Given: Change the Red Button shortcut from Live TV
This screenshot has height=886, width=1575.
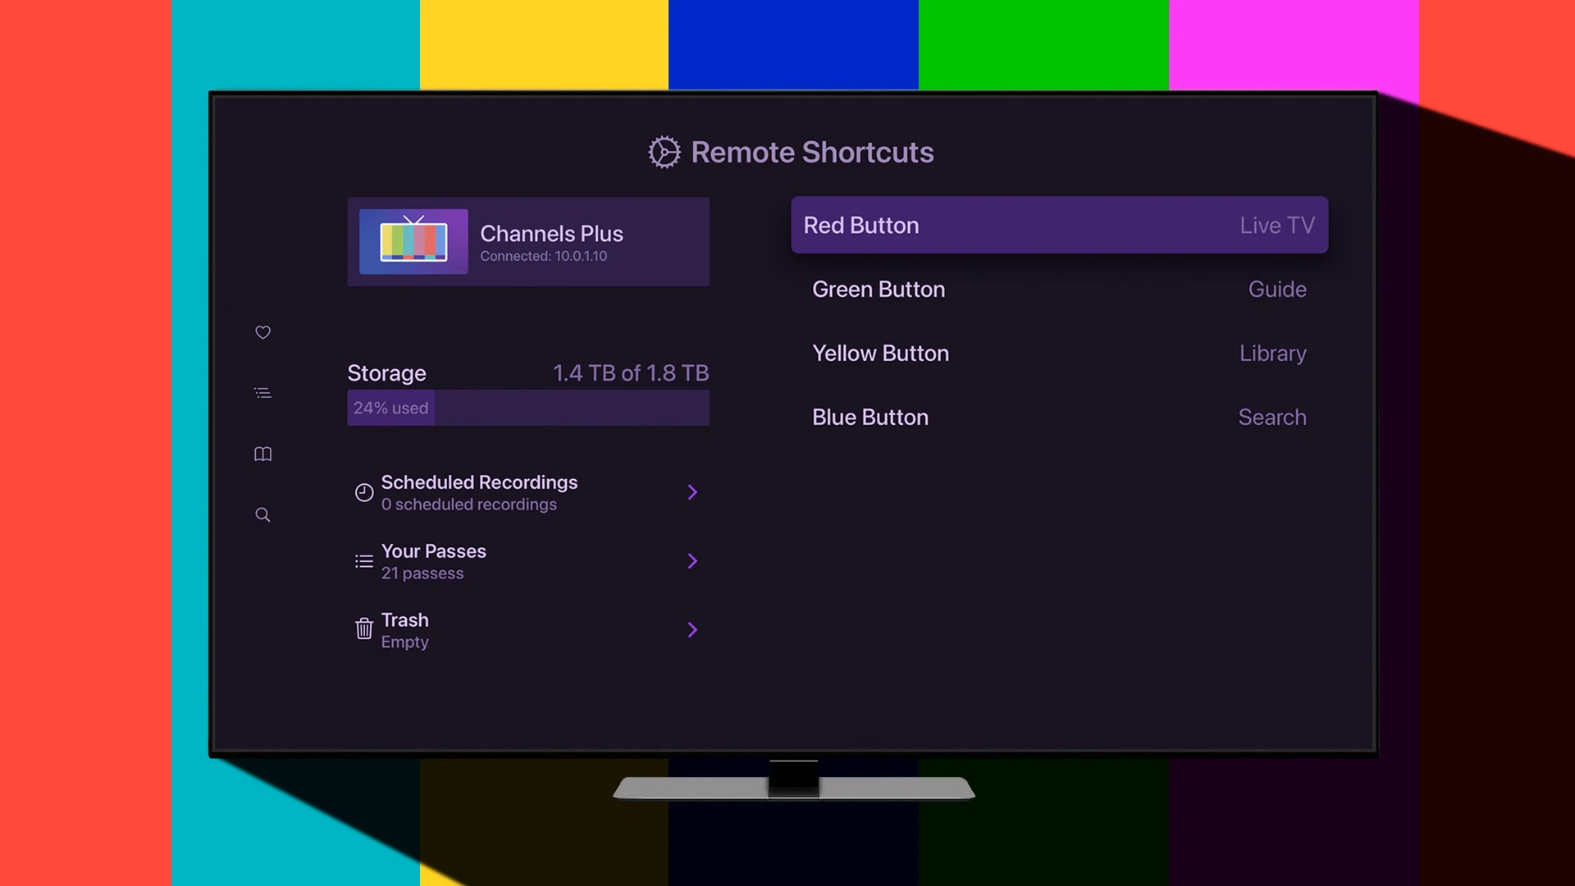Looking at the screenshot, I should pyautogui.click(x=1058, y=225).
